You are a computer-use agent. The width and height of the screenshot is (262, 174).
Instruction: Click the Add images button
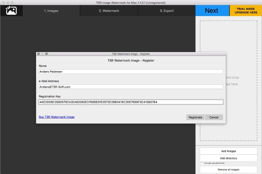[x=228, y=151]
